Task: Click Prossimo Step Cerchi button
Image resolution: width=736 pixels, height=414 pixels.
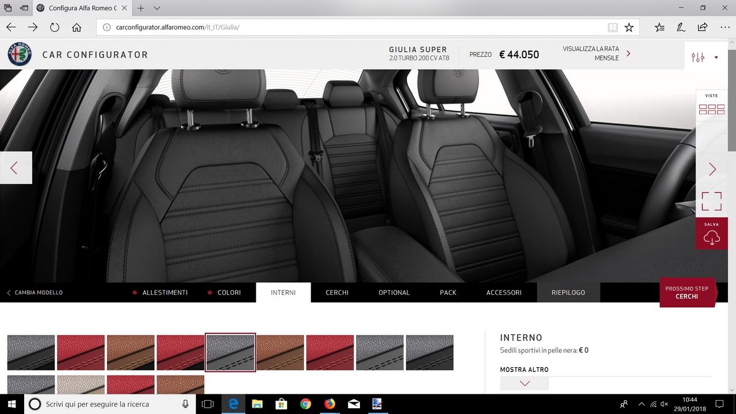Action: pos(687,293)
